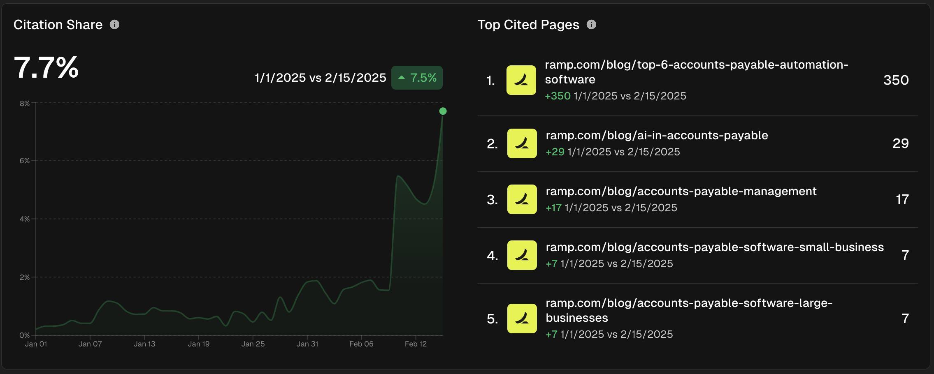The width and height of the screenshot is (934, 374).
Task: Open ramp.com/blog/top-6-accounts-payable-automation-software link
Action: tap(697, 72)
